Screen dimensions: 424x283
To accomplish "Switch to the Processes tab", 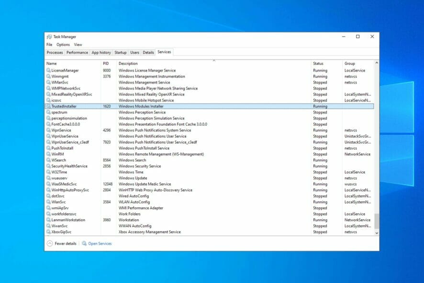I will click(55, 52).
